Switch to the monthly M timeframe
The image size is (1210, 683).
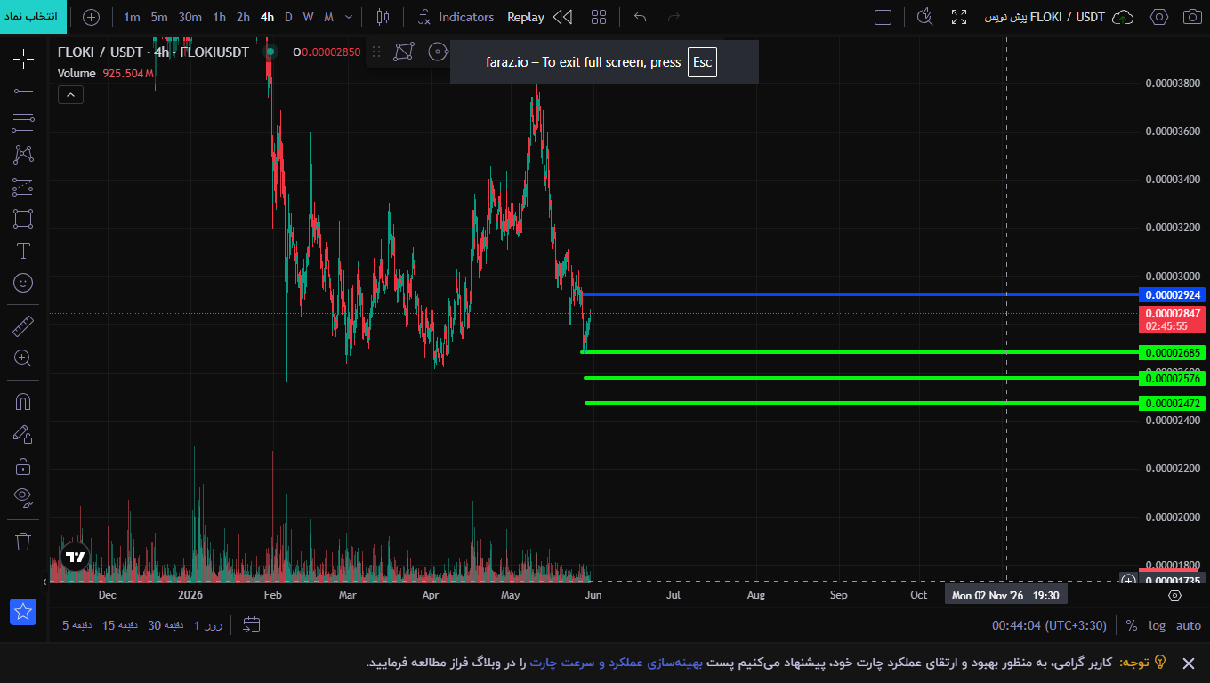click(x=328, y=17)
